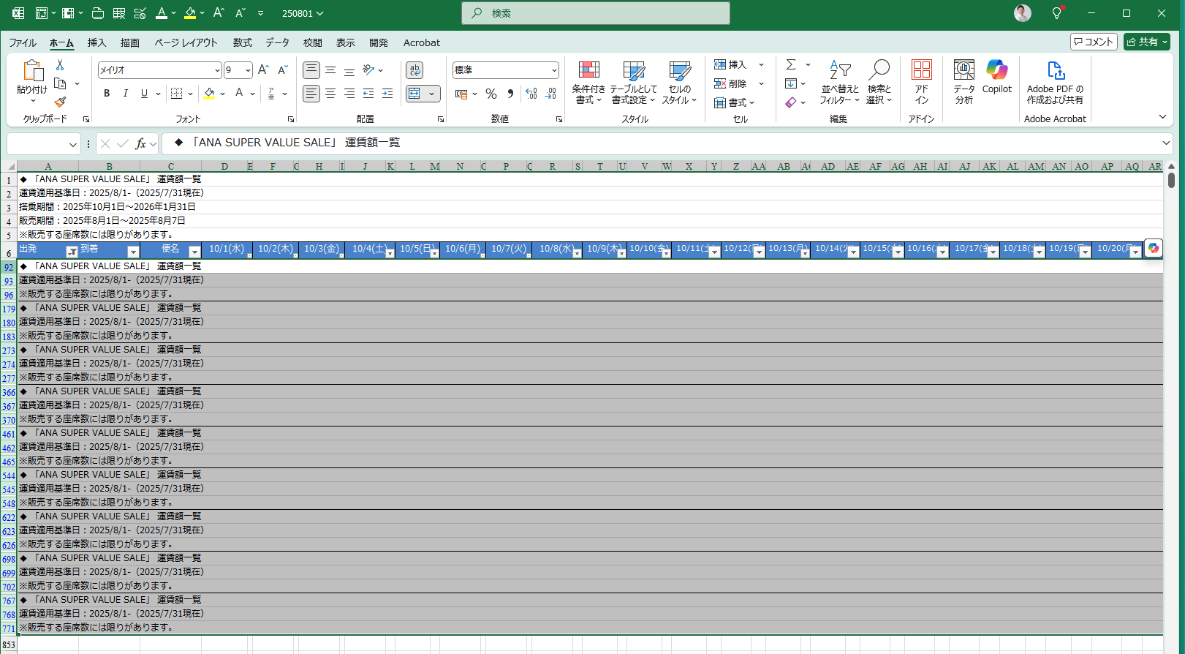Image resolution: width=1185 pixels, height=654 pixels.
Task: Open Data Analysis (データ分析)
Action: [x=964, y=82]
